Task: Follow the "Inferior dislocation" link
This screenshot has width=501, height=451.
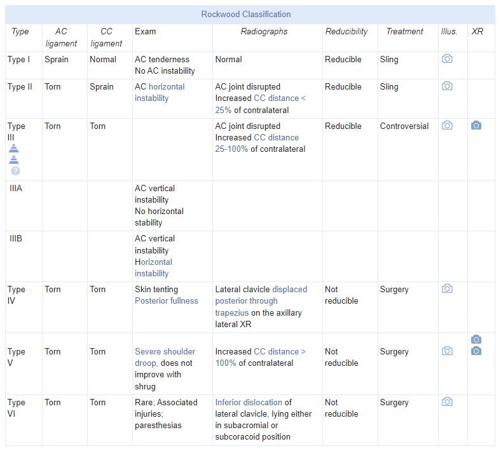Action: pyautogui.click(x=249, y=402)
